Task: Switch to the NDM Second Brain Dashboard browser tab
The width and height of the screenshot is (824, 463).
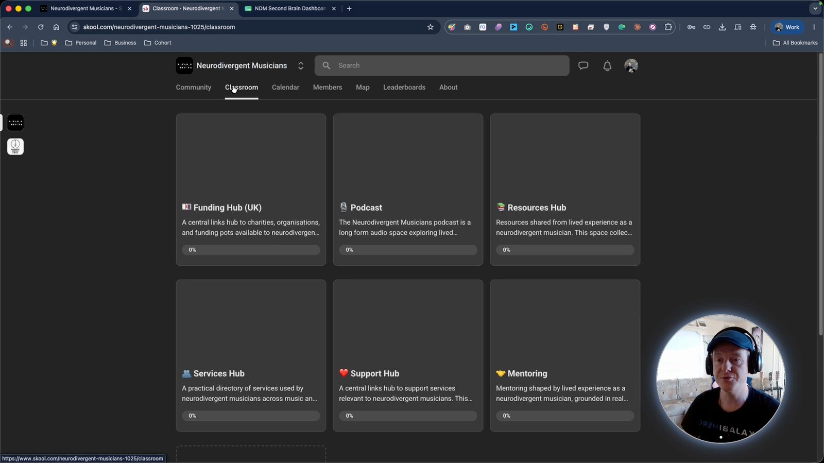Action: (x=290, y=9)
